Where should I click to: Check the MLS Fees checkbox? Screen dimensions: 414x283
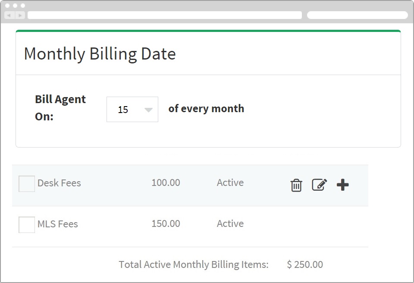point(26,224)
